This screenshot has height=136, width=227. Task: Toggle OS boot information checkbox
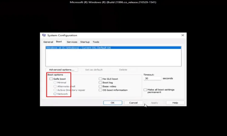click(100, 90)
